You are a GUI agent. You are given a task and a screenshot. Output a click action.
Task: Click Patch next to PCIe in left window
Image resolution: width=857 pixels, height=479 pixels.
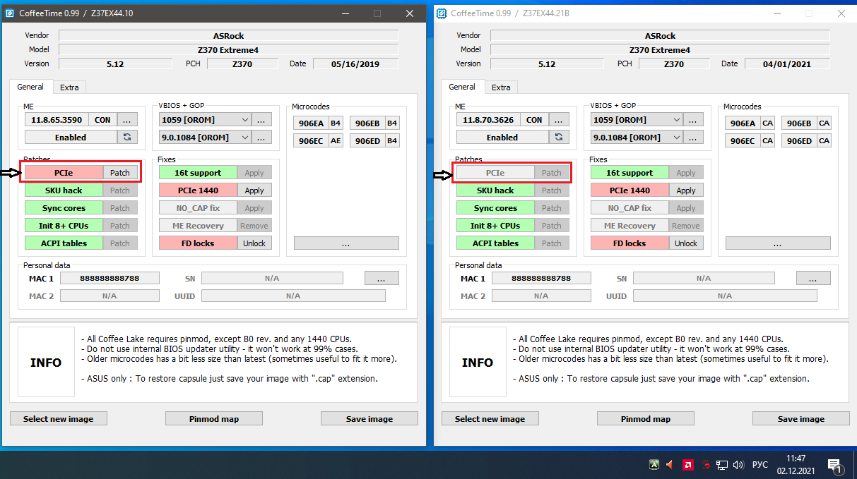pyautogui.click(x=120, y=173)
